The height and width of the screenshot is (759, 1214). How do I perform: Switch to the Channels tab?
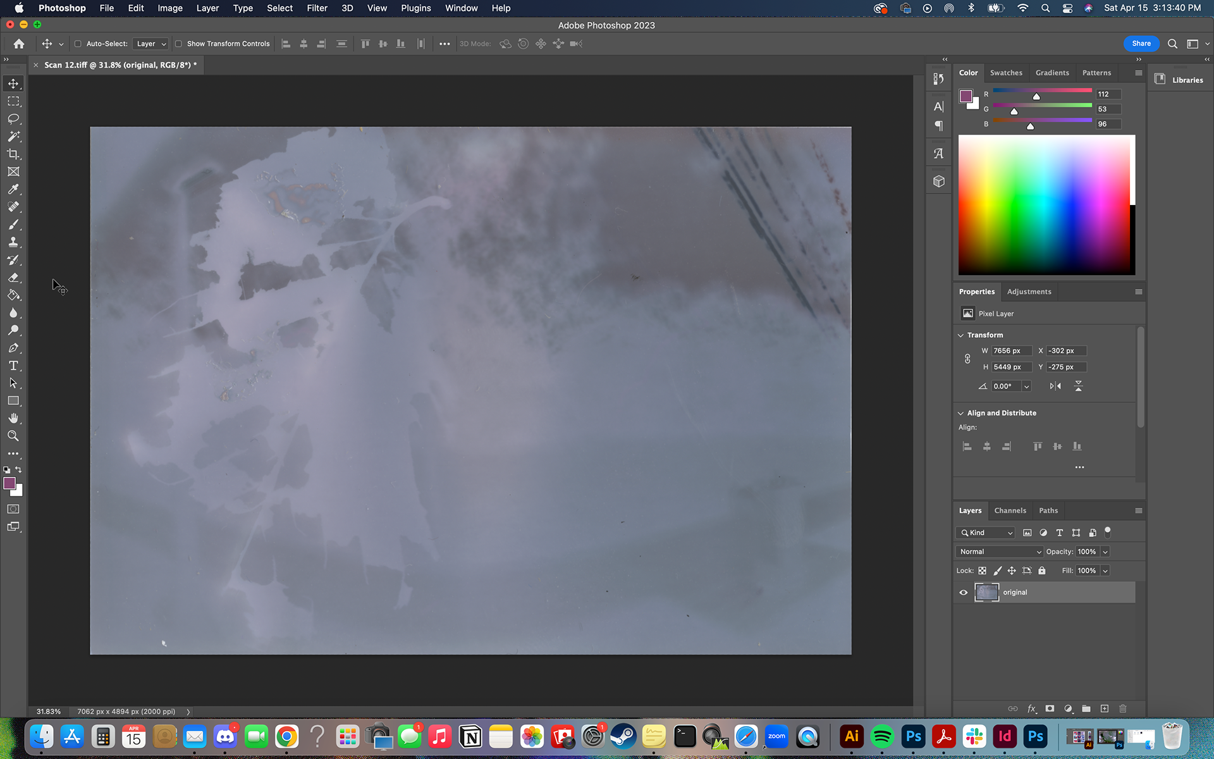[x=1010, y=510]
